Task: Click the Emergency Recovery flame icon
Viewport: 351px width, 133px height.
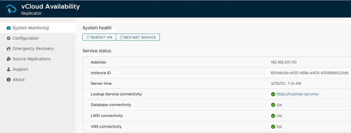Action: pyautogui.click(x=9, y=49)
